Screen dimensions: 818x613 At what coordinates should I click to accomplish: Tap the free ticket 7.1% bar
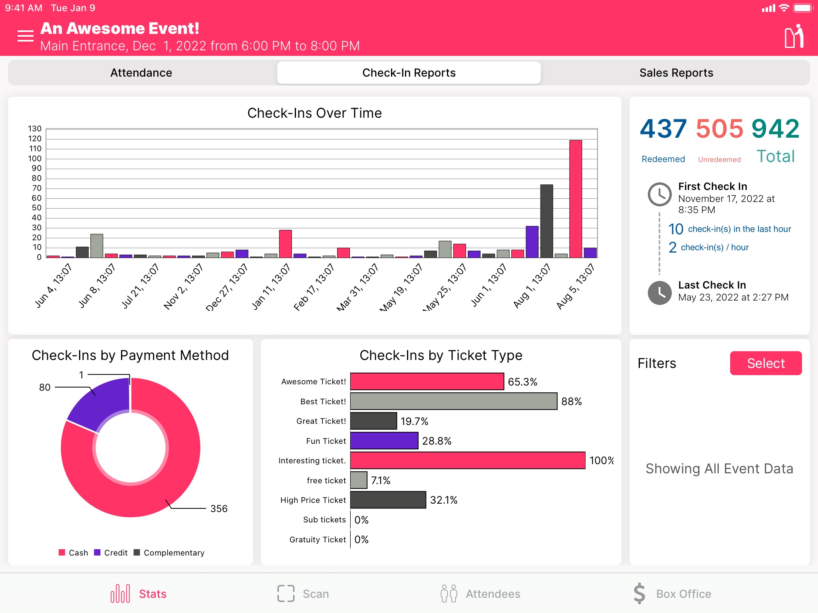tap(359, 480)
